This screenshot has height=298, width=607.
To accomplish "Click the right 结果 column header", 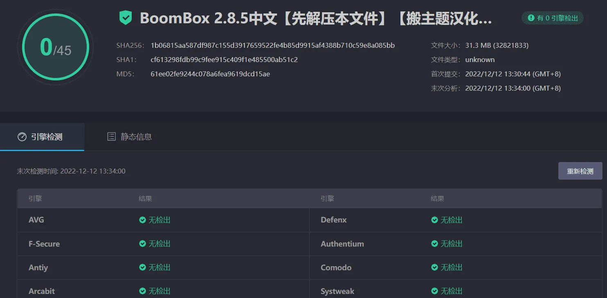I will coord(437,199).
